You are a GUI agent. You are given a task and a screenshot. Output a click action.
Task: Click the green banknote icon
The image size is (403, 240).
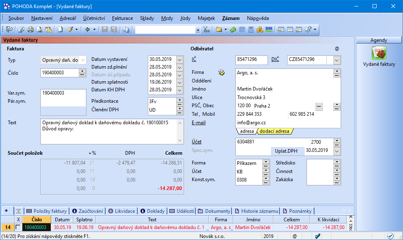click(x=233, y=30)
